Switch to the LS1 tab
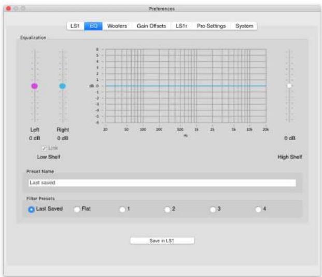The image size is (322, 277). (x=75, y=26)
